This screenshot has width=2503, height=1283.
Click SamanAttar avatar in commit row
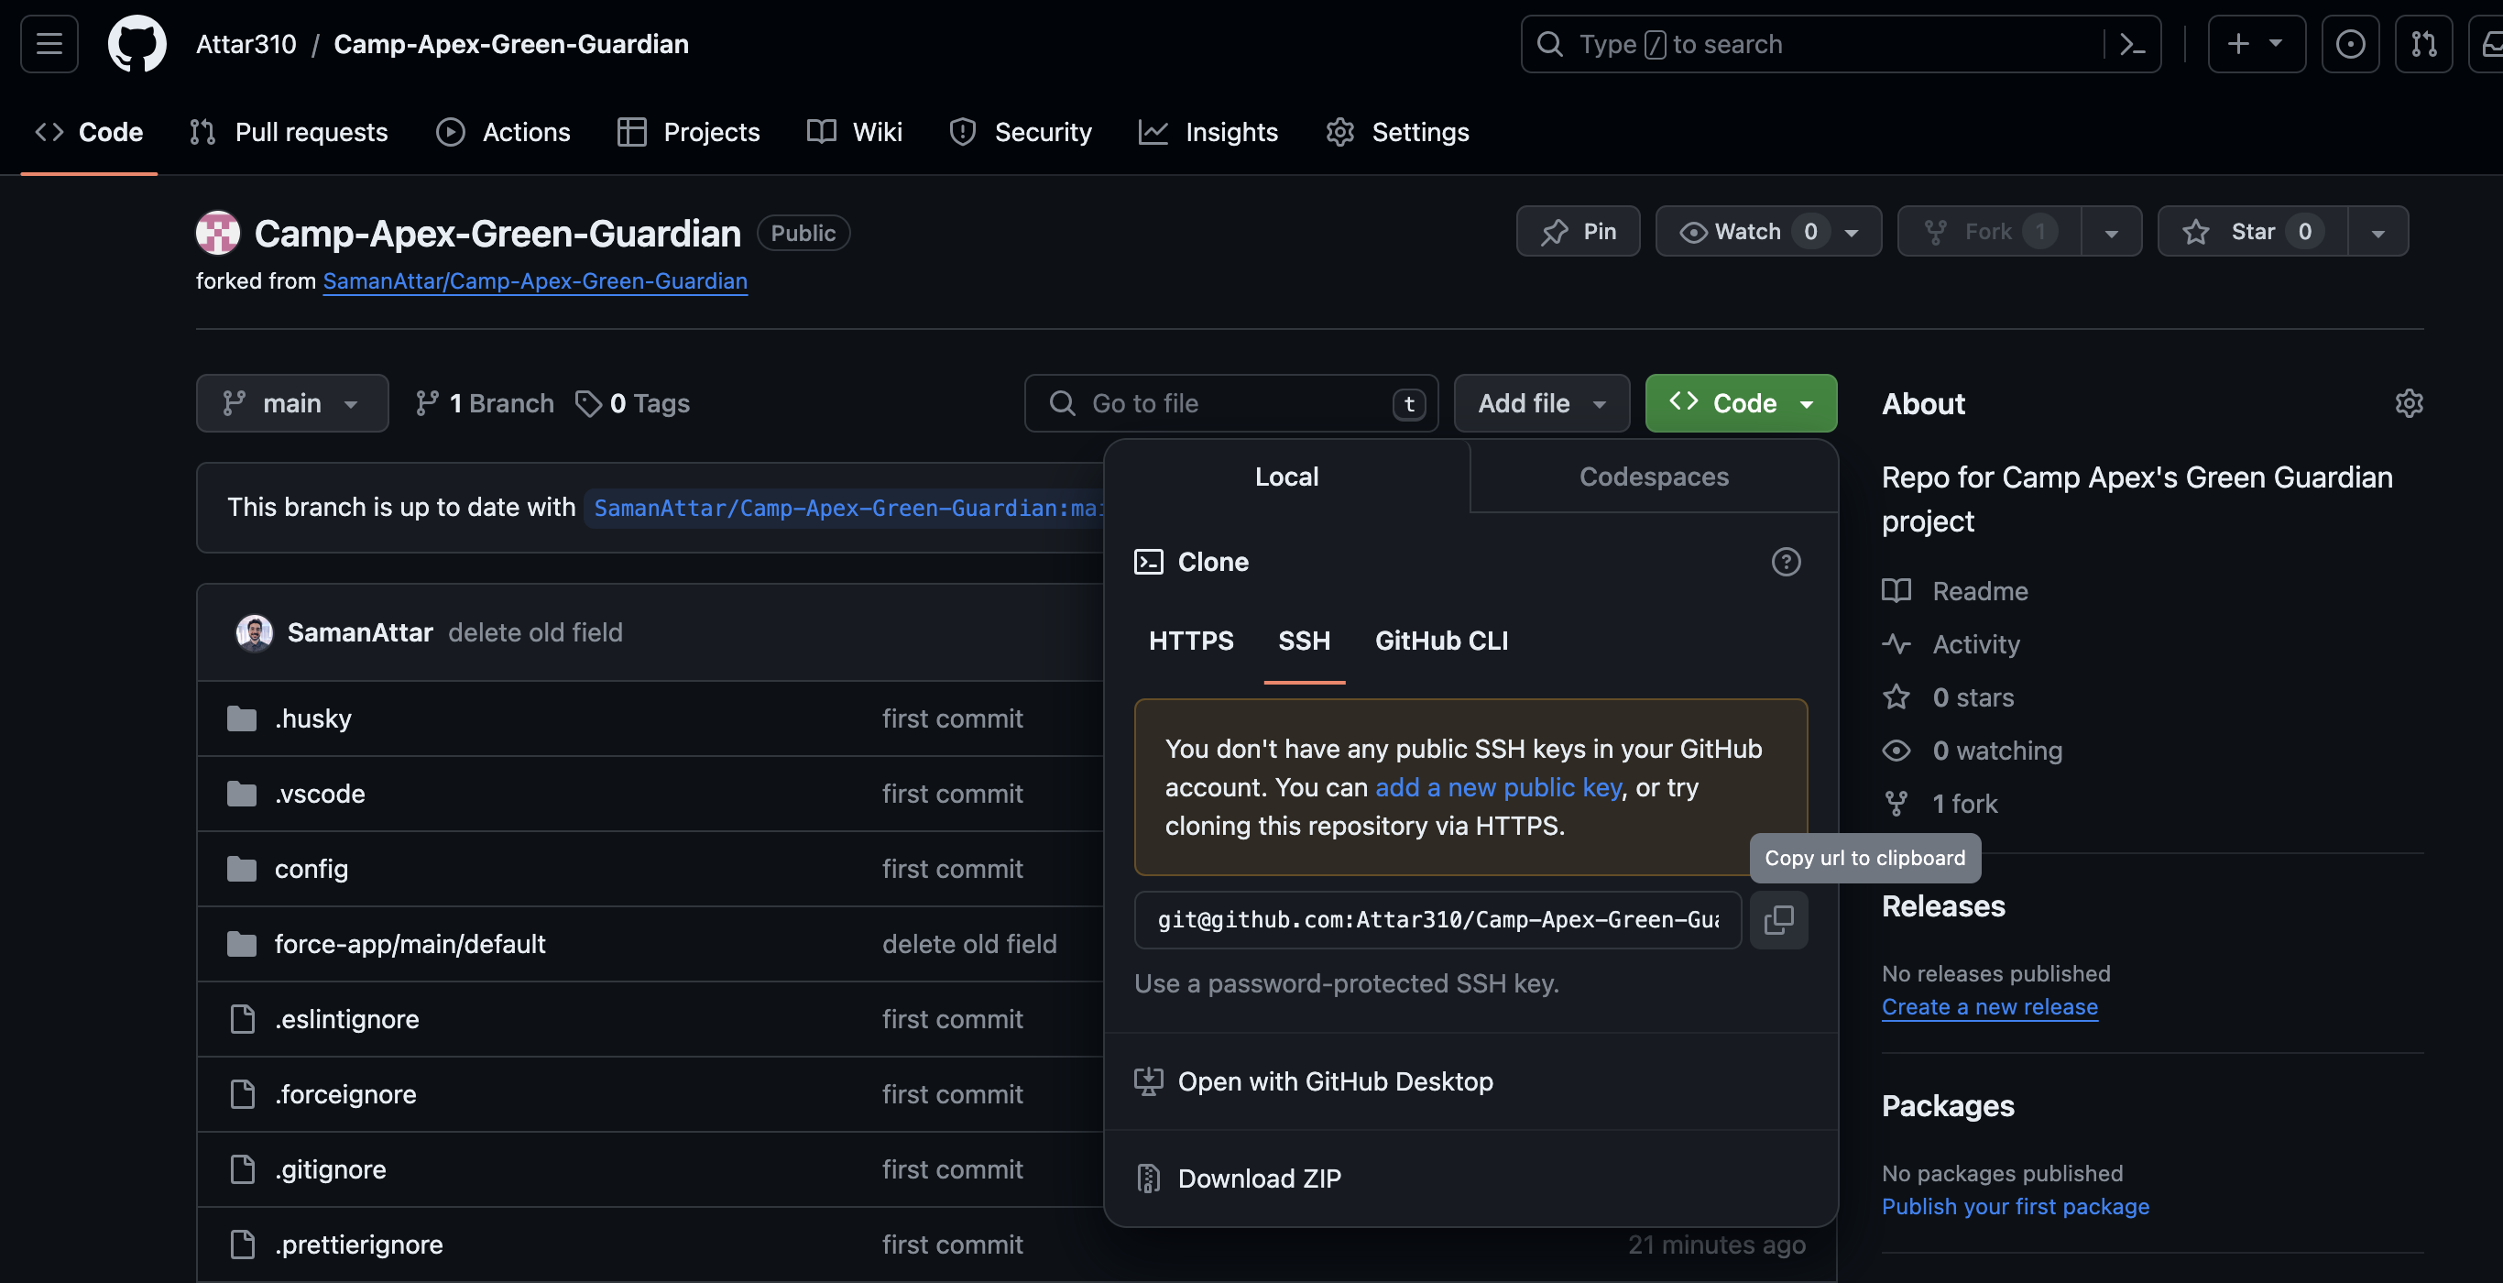[255, 632]
